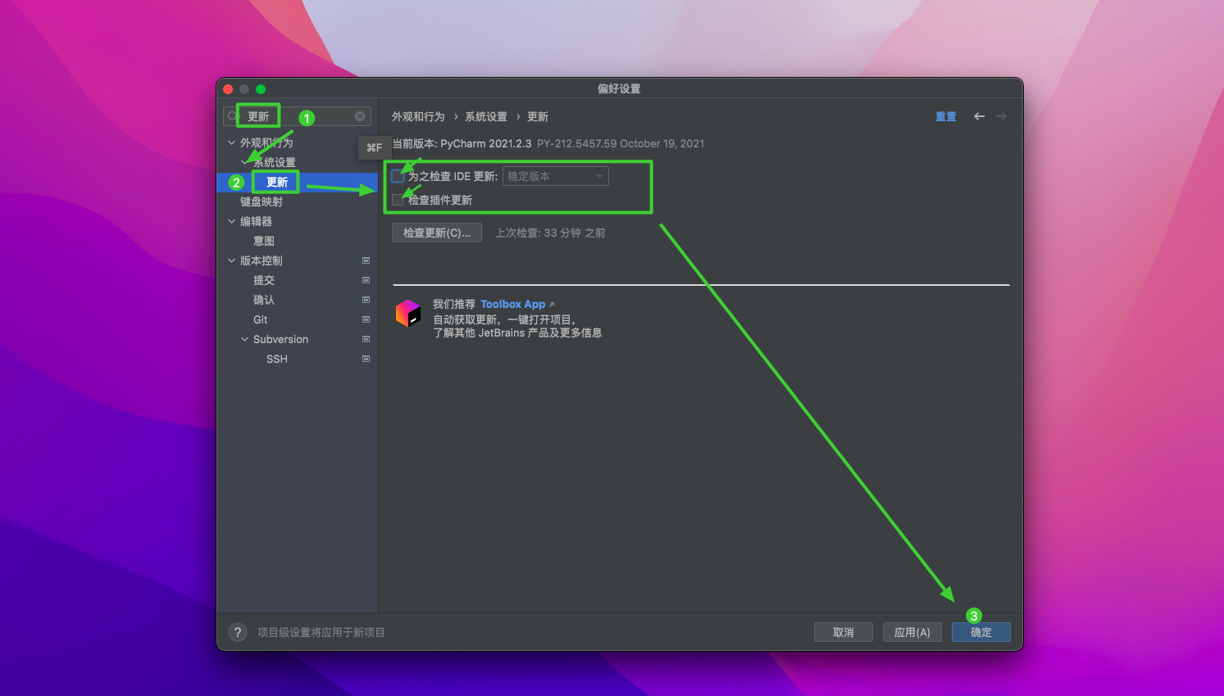Collapse the 版本控制 tree node

231,260
